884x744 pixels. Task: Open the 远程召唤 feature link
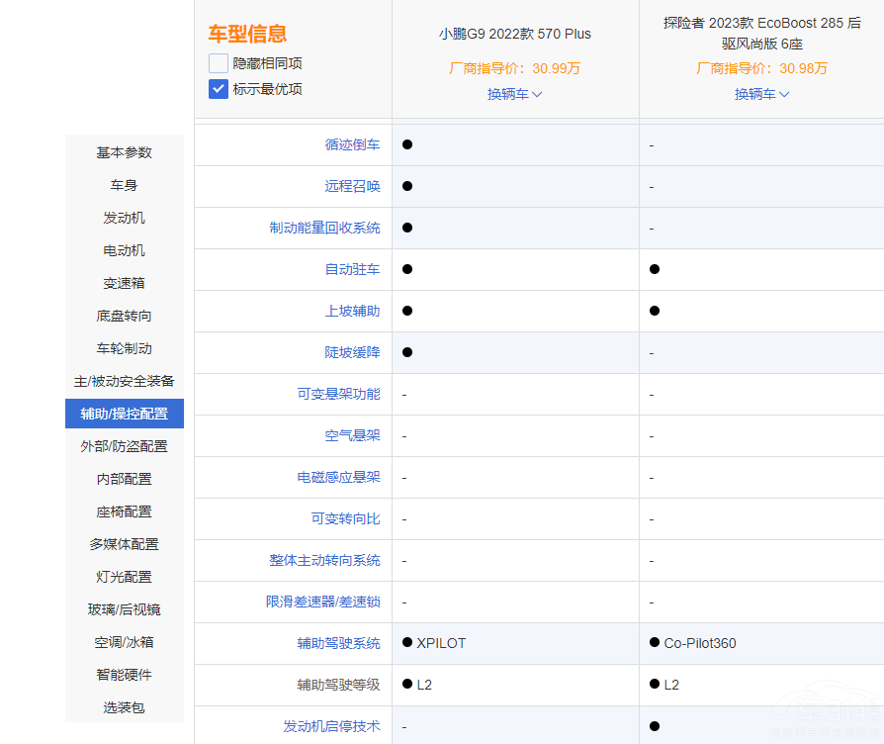(352, 186)
